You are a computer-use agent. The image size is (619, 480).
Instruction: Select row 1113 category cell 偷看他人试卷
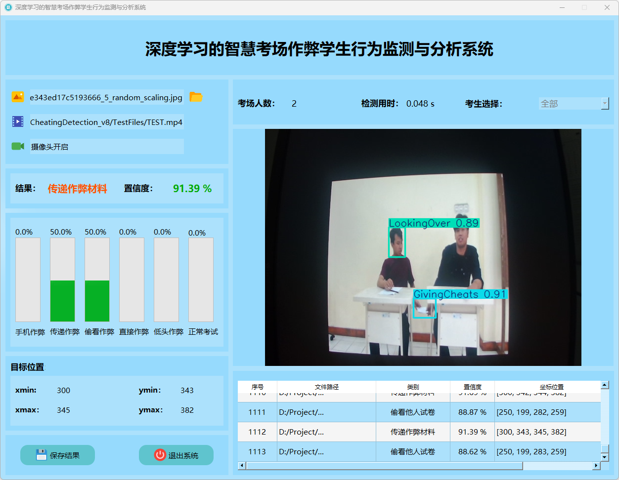point(413,452)
